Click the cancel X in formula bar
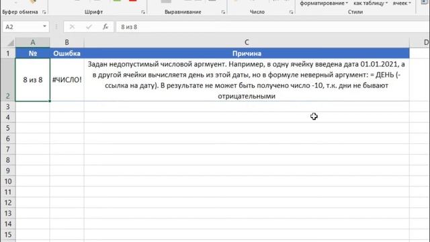The image size is (430, 242). coord(72,27)
